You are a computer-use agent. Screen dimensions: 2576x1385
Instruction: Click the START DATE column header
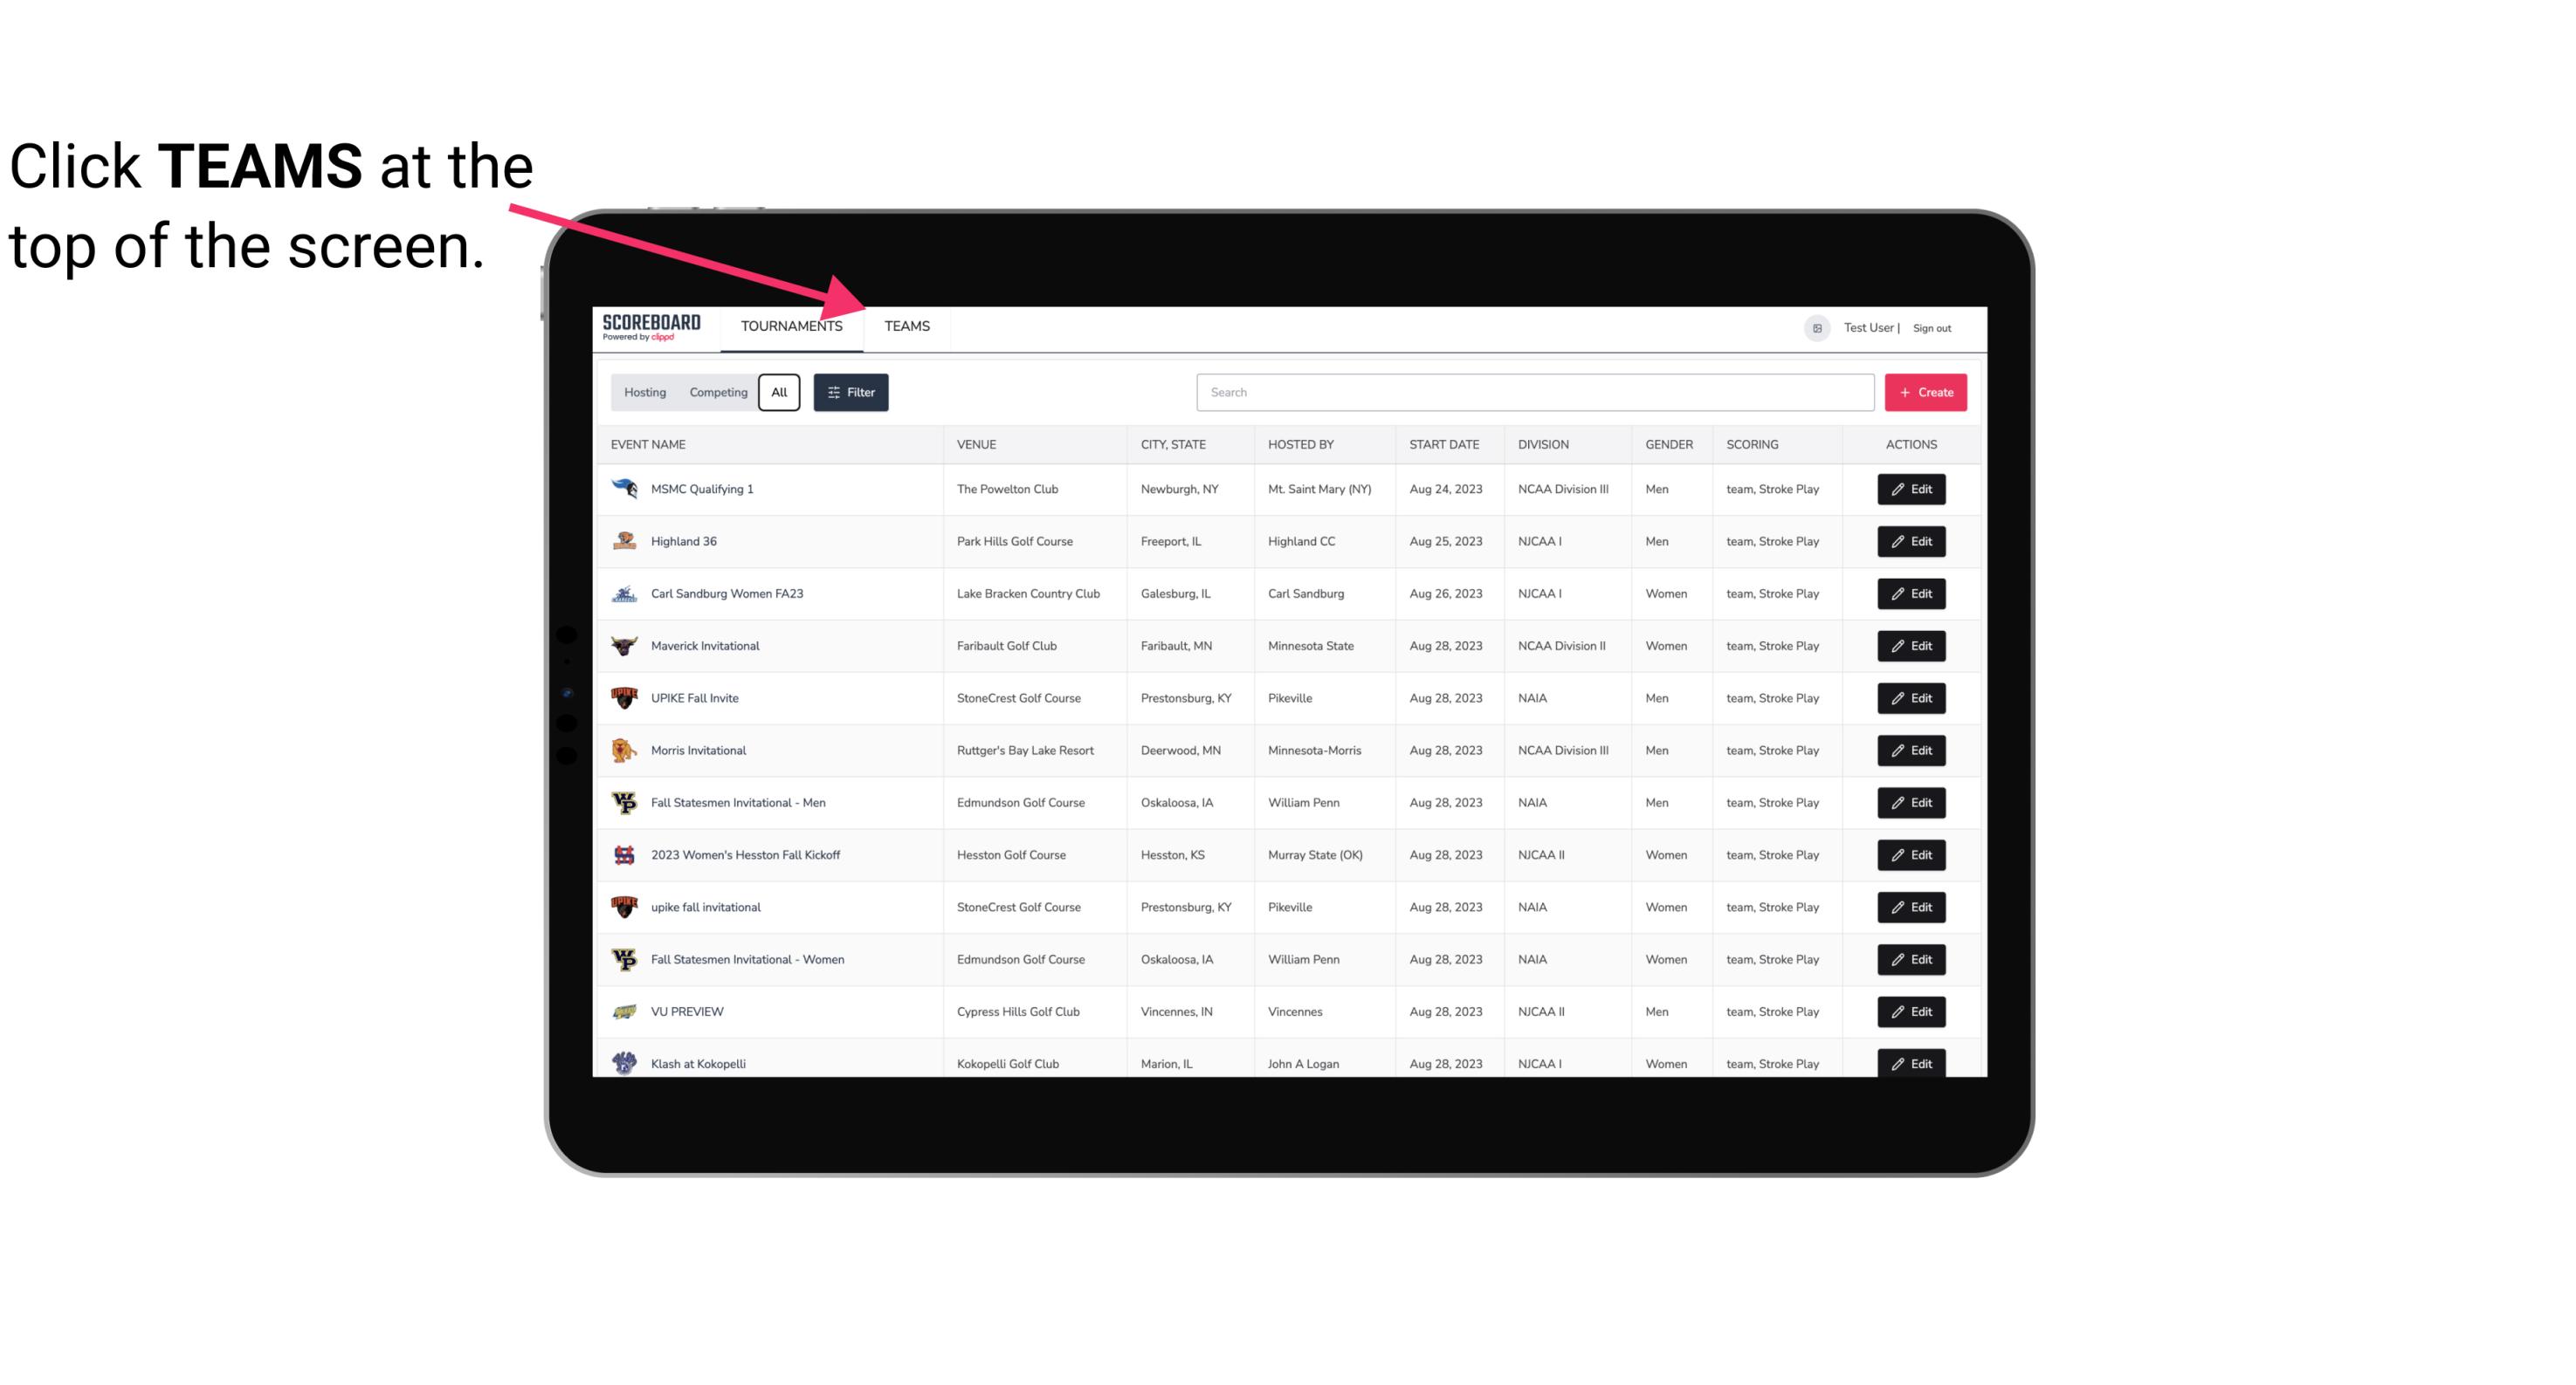pyautogui.click(x=1445, y=443)
